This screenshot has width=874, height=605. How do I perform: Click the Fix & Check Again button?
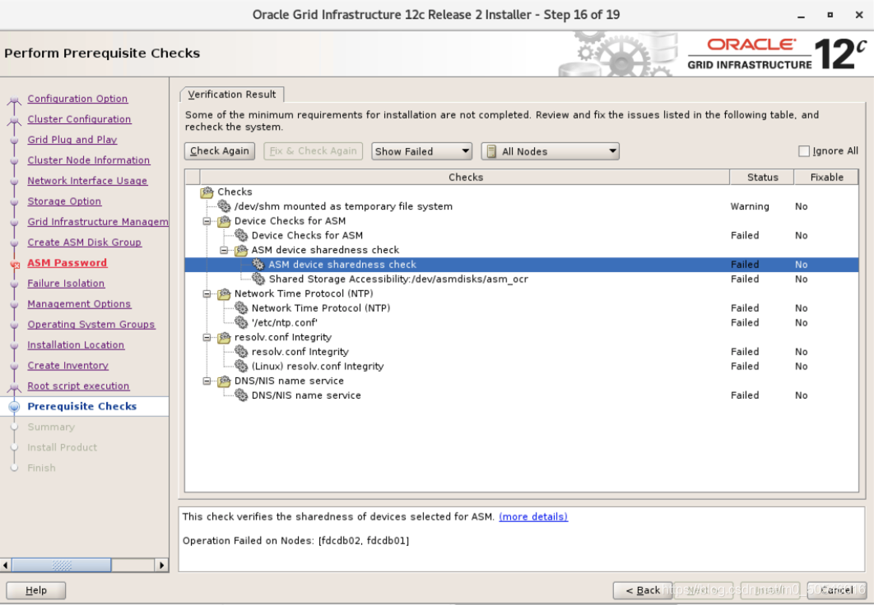click(313, 150)
